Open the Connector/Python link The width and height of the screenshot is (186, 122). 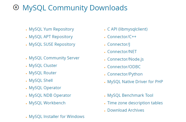[125, 74]
